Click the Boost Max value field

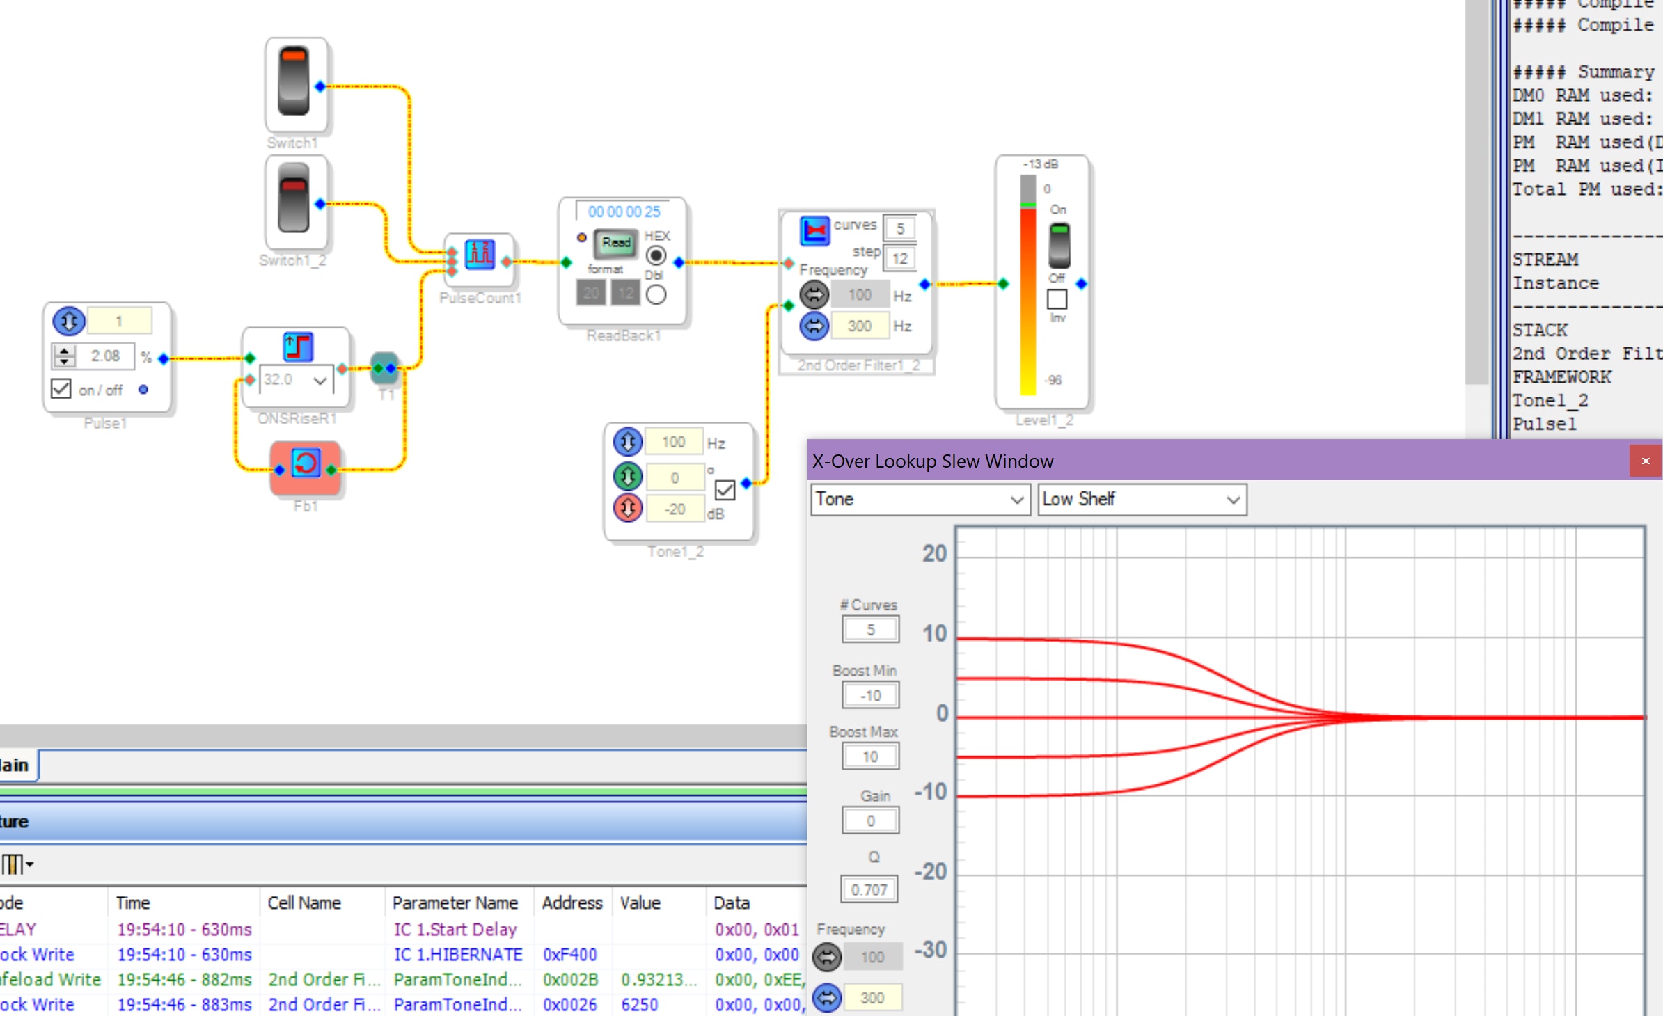(870, 756)
